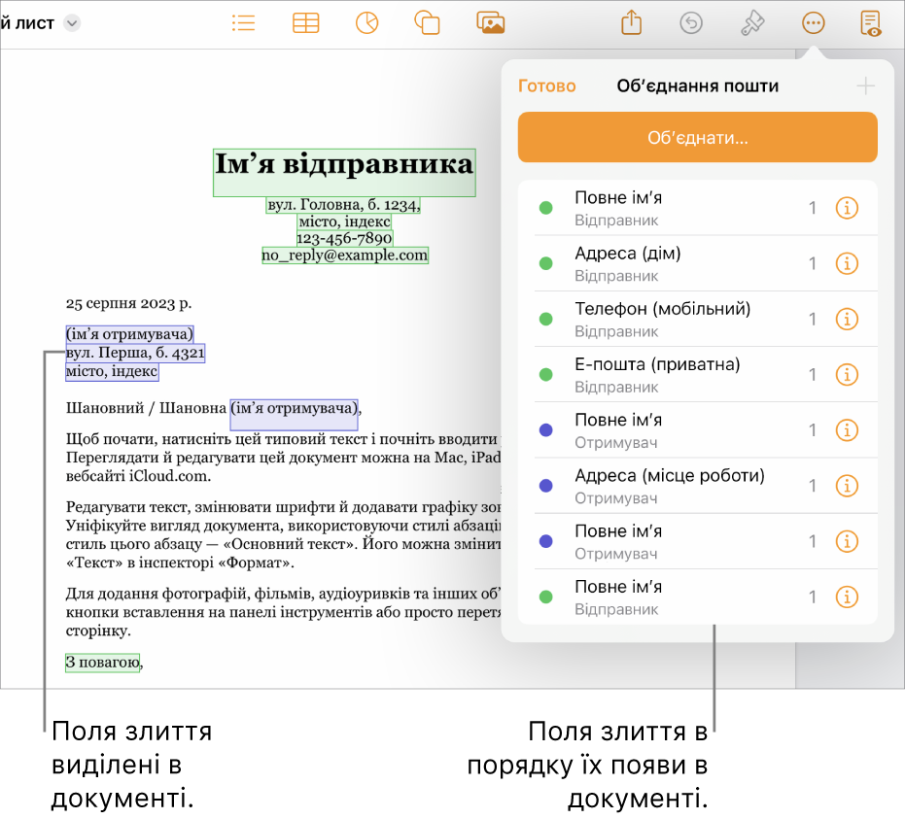
Task: Open info for second Повне ім'я Отримувач
Action: click(847, 541)
